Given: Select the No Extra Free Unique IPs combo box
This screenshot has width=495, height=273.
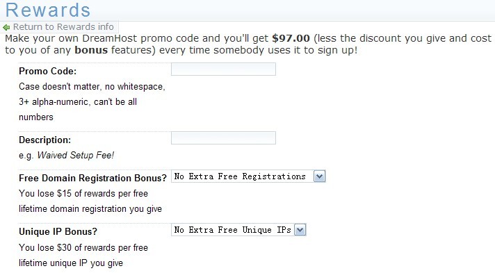Looking at the screenshot, I should click(238, 230).
